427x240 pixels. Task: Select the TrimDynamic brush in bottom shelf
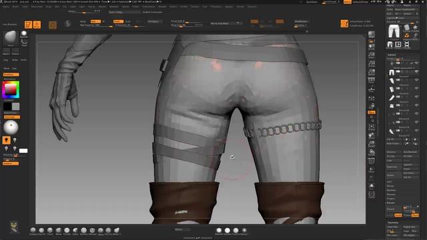(67, 231)
